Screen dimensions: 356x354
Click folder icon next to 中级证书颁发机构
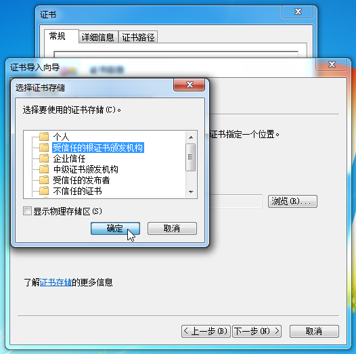(x=44, y=169)
